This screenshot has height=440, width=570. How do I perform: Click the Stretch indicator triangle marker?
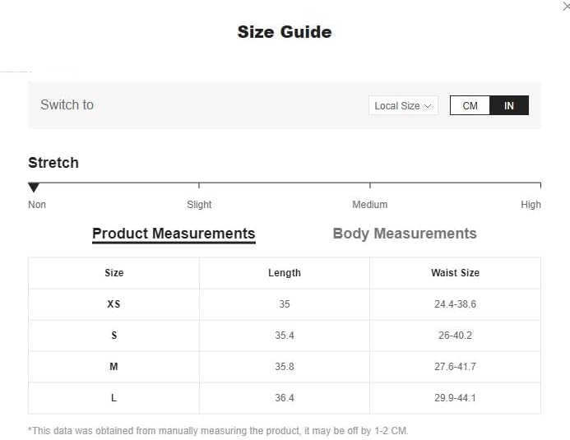click(x=34, y=188)
